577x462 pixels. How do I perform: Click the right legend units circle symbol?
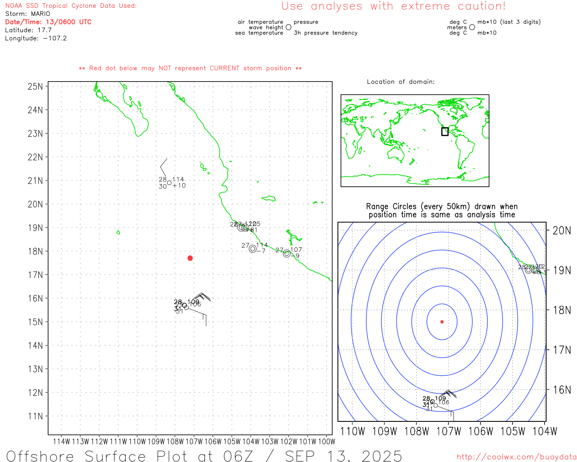click(x=472, y=27)
